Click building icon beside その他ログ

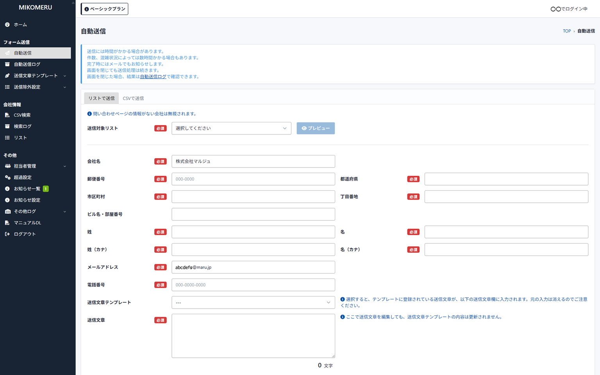pyautogui.click(x=7, y=211)
